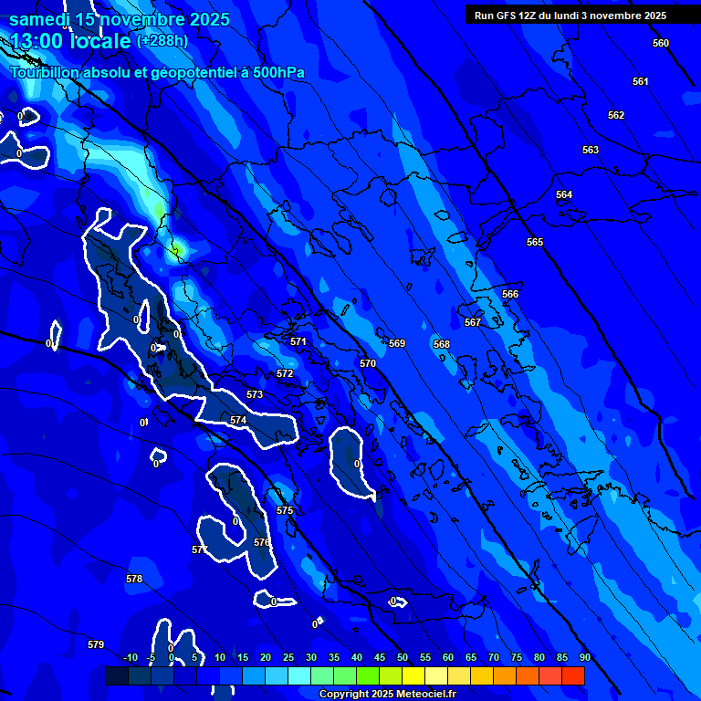Pick the cyan legend swatch near 25
The width and height of the screenshot is (701, 701).
[x=298, y=675]
